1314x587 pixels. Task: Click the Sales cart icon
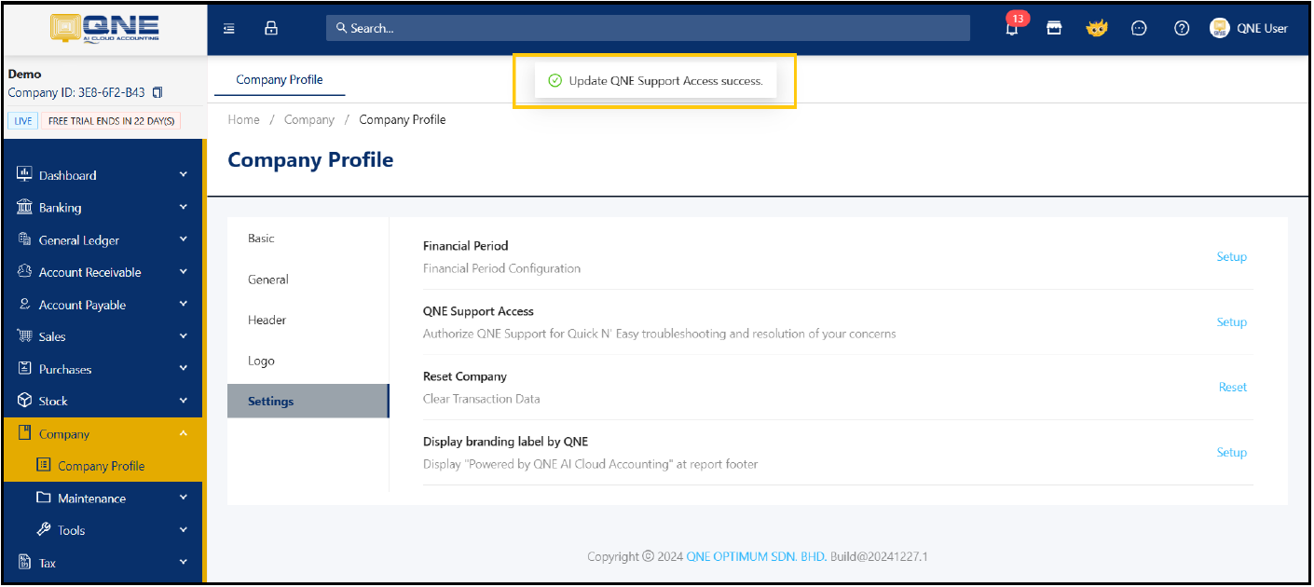[25, 335]
